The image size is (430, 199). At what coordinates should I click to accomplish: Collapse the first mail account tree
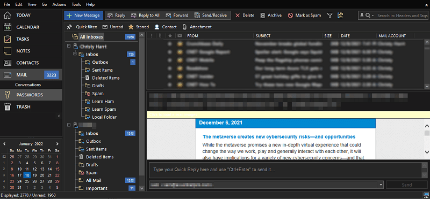tap(69, 47)
